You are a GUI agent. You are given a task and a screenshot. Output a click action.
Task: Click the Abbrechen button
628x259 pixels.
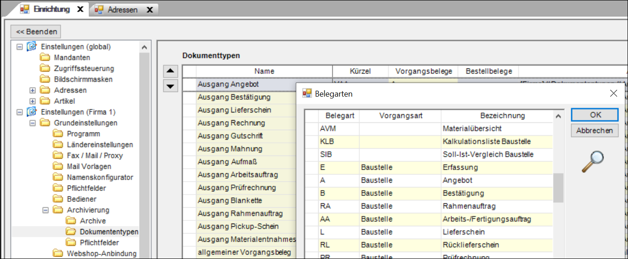pos(594,131)
